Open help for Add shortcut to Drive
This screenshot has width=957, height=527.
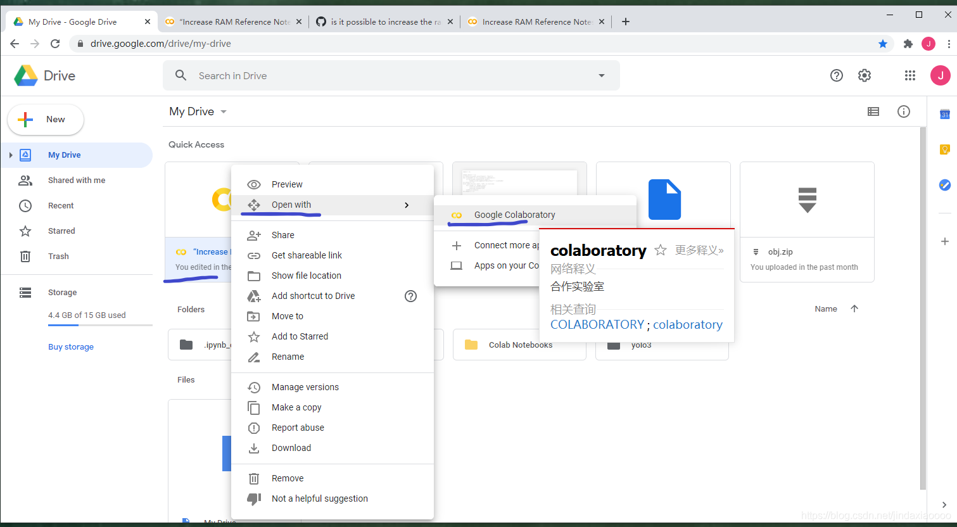411,296
